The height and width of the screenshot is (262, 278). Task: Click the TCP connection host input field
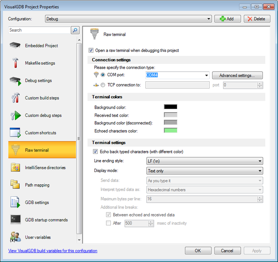(178, 85)
